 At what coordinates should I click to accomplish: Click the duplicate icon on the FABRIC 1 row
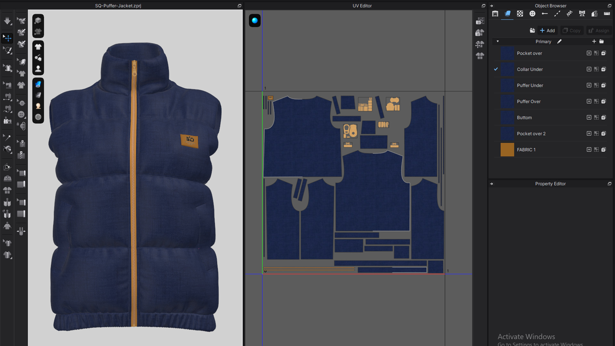point(603,150)
